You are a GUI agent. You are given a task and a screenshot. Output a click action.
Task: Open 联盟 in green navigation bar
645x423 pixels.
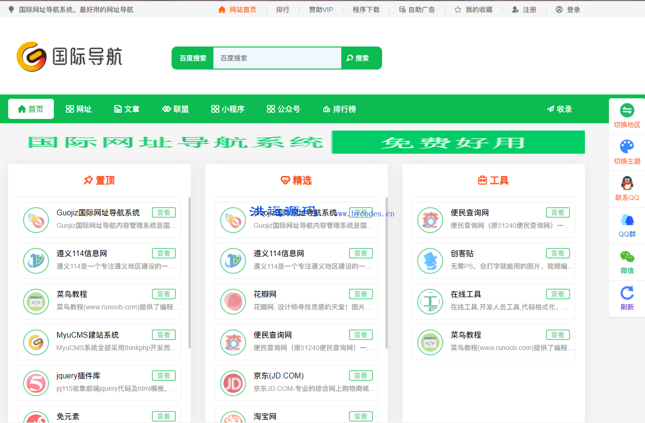point(175,109)
